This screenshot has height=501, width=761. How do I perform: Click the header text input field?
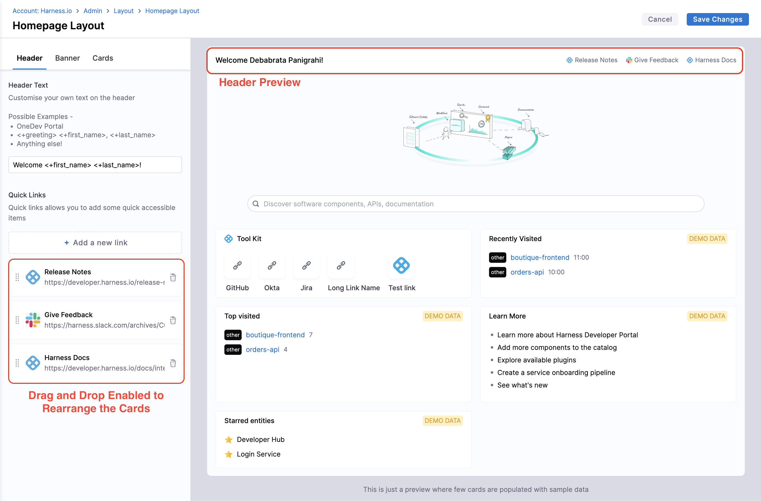pos(95,165)
